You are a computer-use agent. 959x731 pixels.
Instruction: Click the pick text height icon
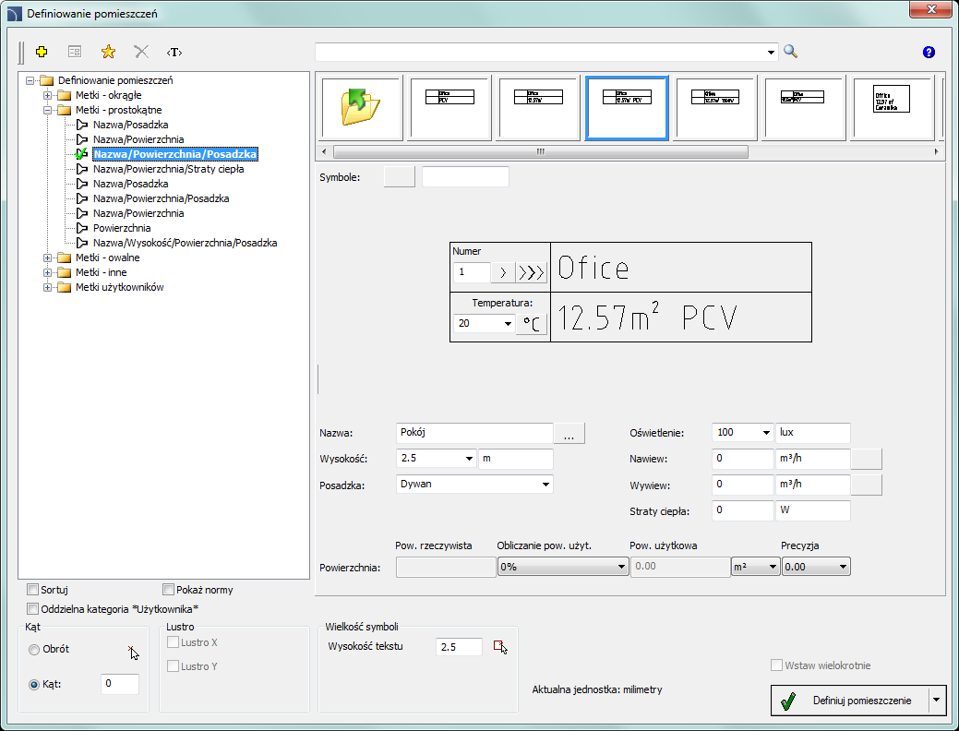pyautogui.click(x=499, y=647)
